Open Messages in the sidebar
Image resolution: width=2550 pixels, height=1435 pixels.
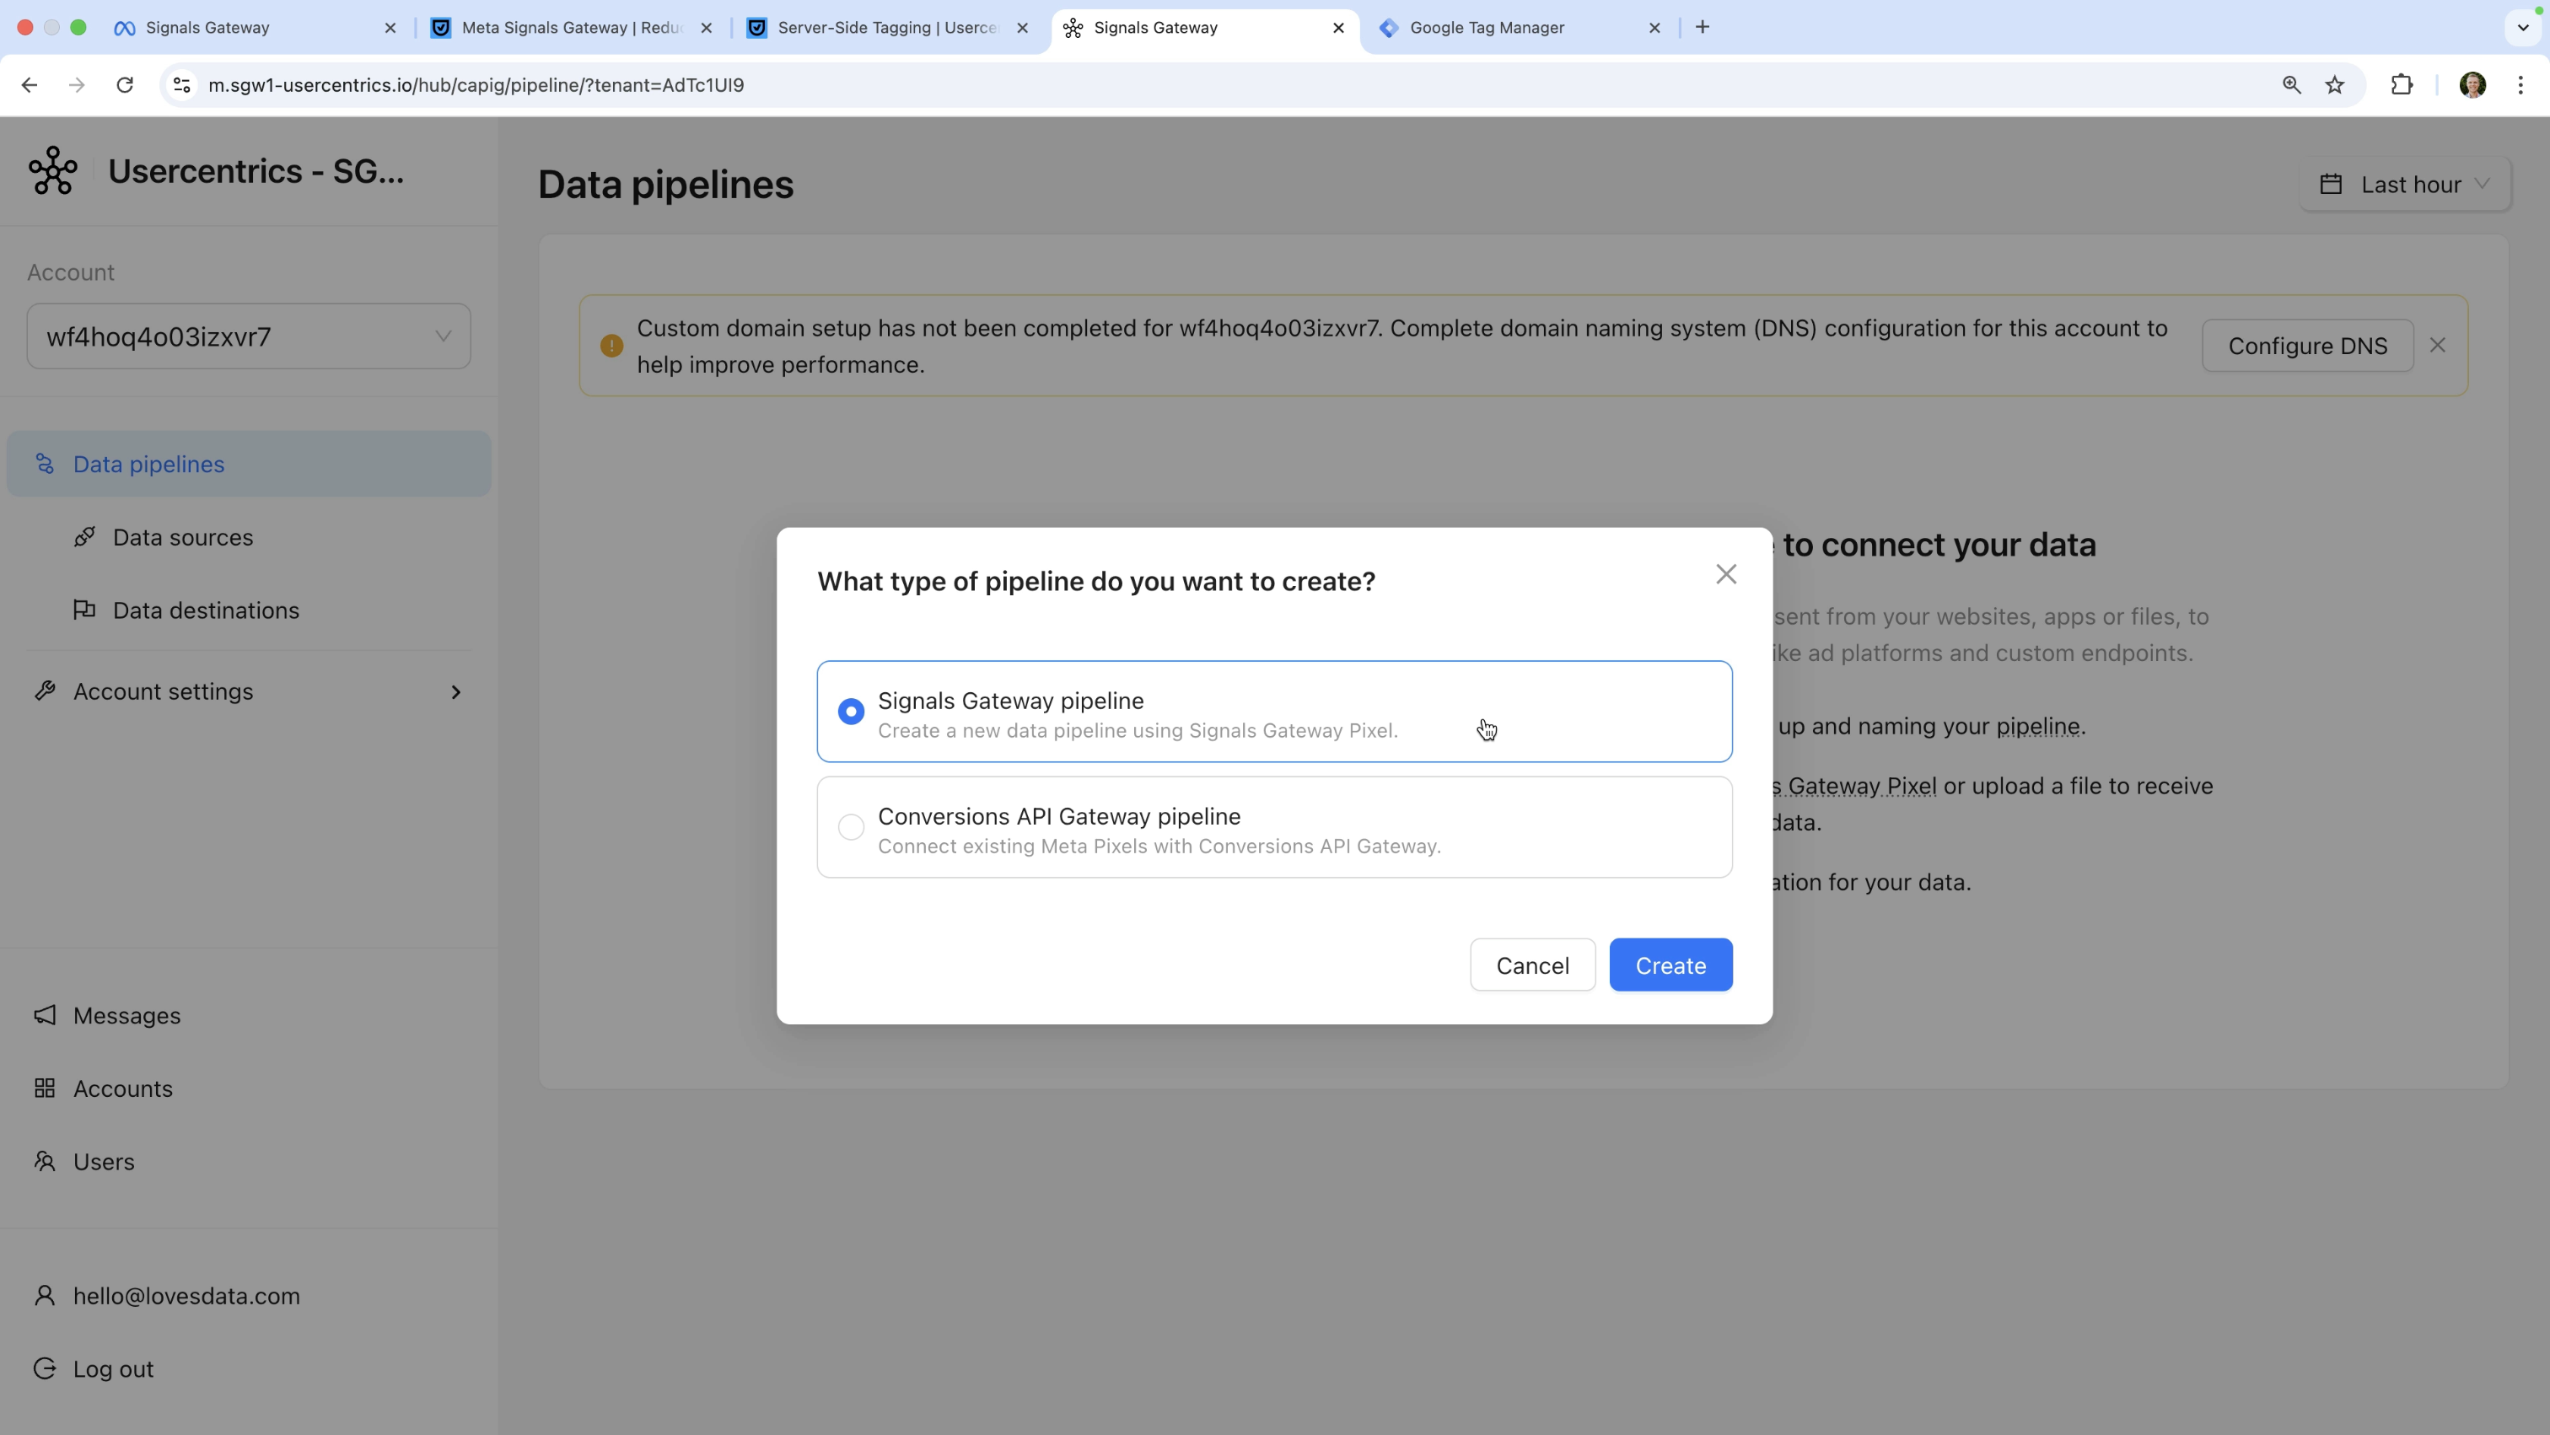coord(126,1016)
